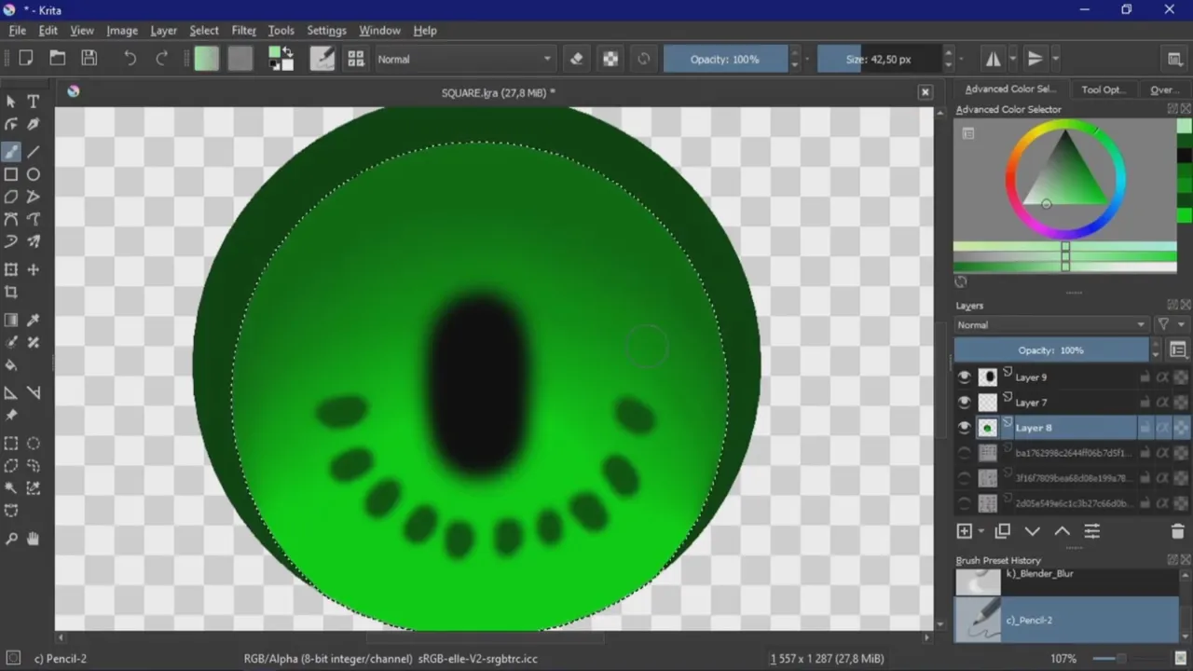Select the Text tool in toolbox
The height and width of the screenshot is (671, 1193).
click(x=34, y=102)
